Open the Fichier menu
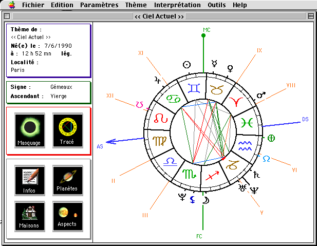The image size is (317, 246). (33, 5)
